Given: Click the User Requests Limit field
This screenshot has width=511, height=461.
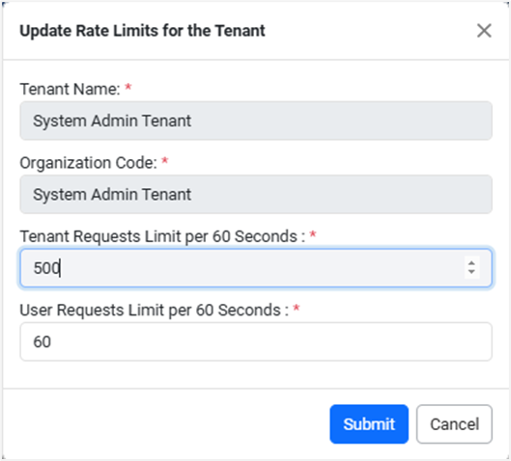Looking at the screenshot, I should tap(256, 341).
